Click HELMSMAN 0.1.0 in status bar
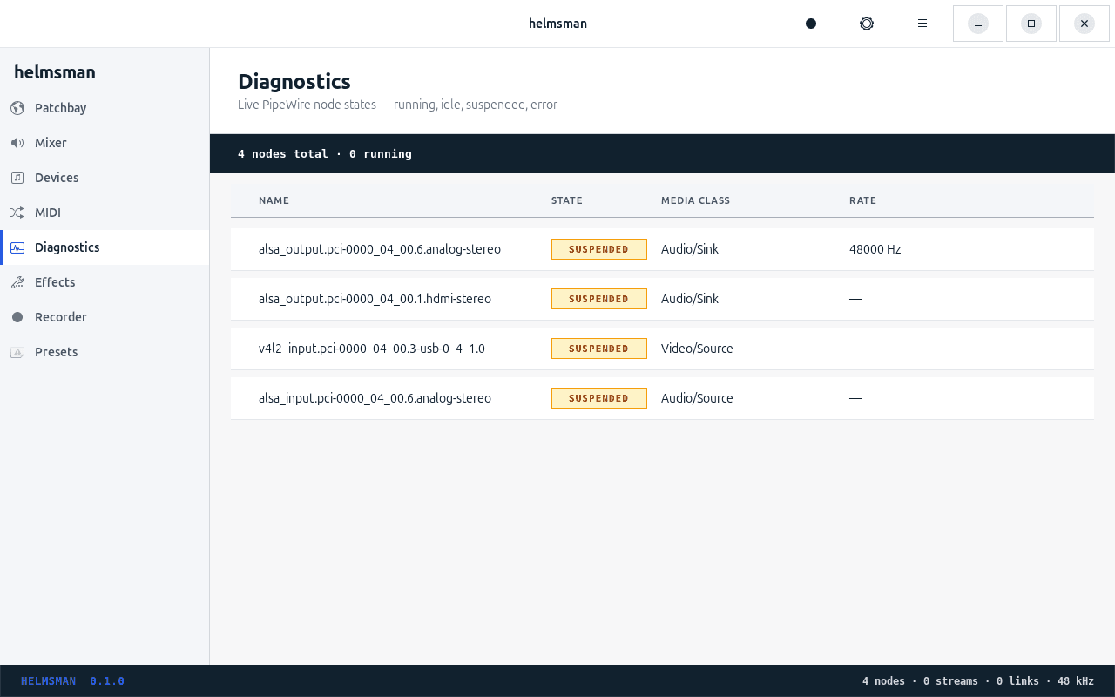1115x697 pixels. (x=72, y=681)
